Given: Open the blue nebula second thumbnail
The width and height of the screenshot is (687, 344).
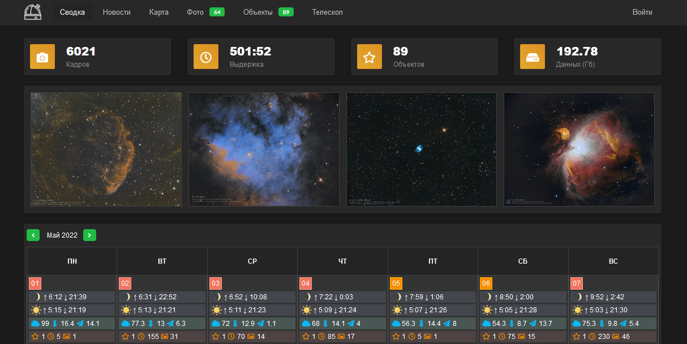Looking at the screenshot, I should coord(264,149).
